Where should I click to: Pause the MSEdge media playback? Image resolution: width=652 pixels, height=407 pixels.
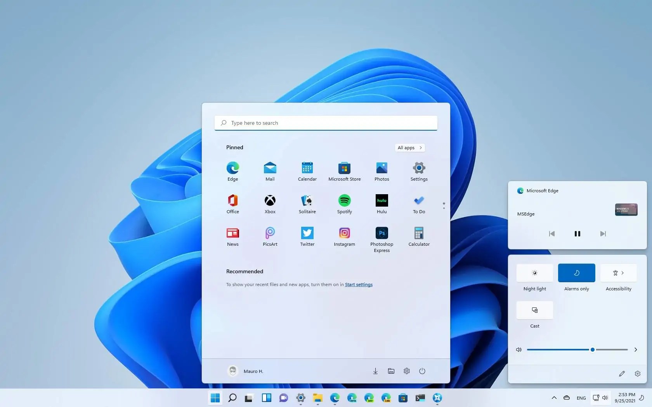coord(577,234)
